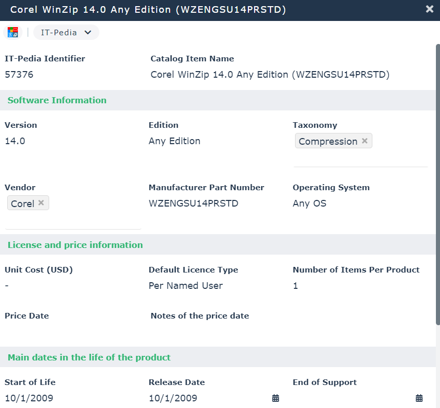Remove the Corel vendor tag

pyautogui.click(x=41, y=203)
